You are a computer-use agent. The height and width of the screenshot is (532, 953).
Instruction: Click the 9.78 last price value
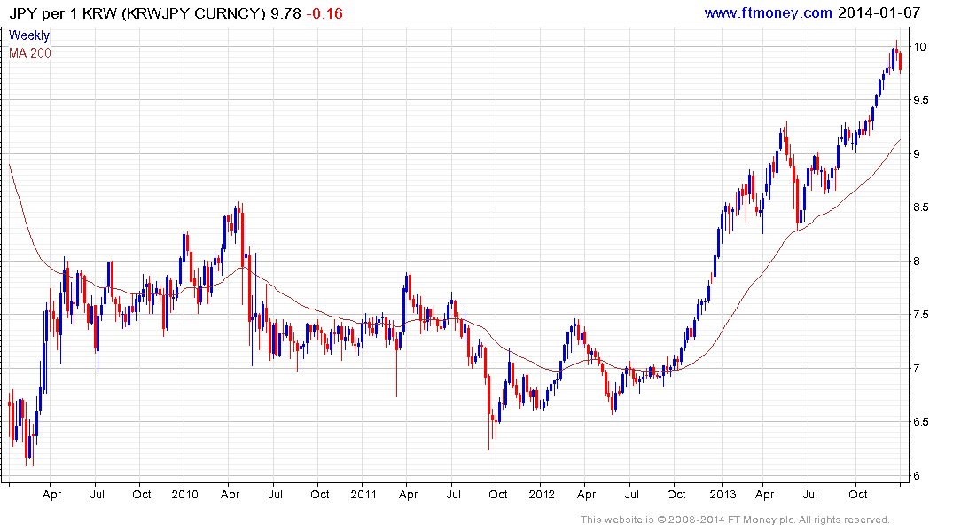[285, 13]
